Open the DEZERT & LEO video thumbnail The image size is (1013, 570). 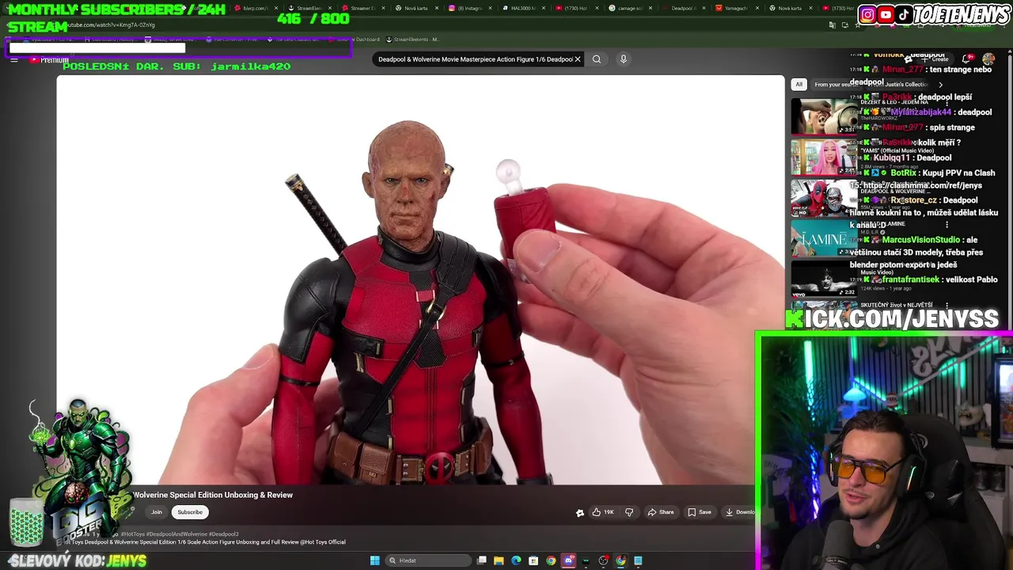click(824, 116)
